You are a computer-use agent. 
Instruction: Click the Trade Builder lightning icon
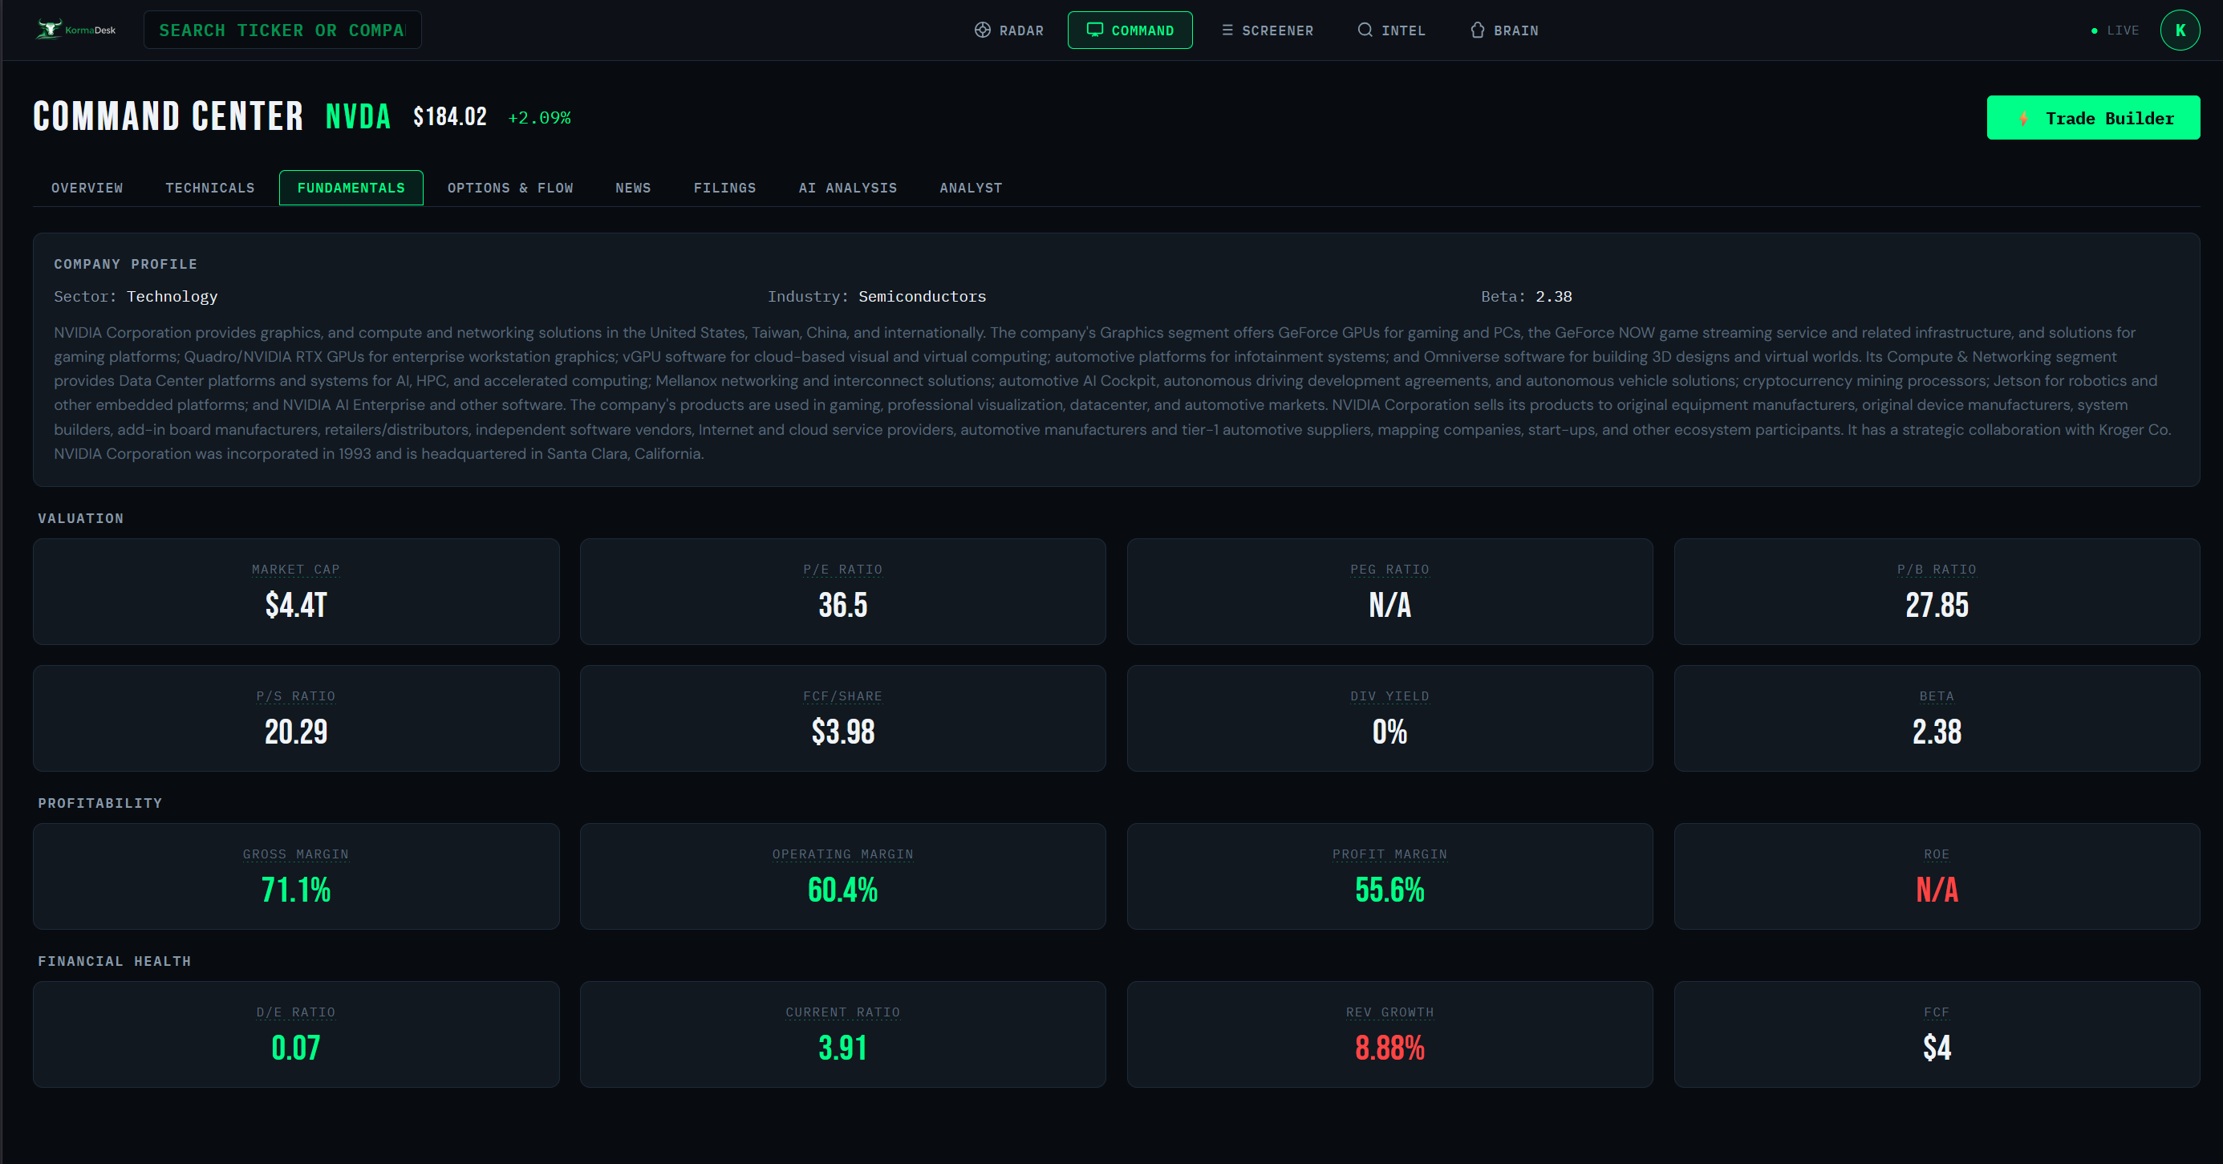tap(2022, 118)
